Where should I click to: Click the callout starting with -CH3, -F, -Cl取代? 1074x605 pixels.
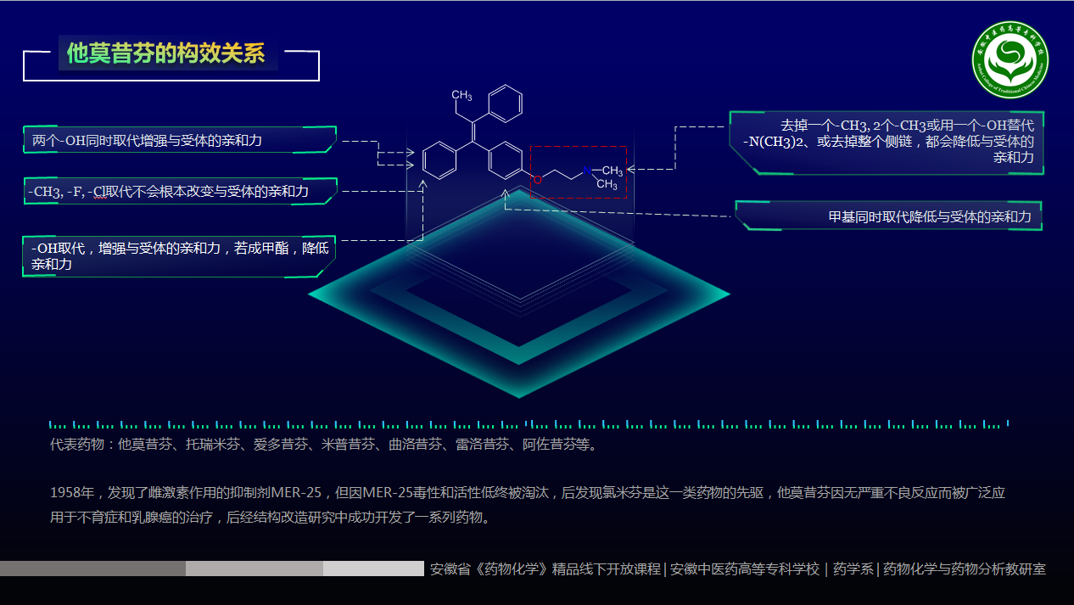point(178,190)
